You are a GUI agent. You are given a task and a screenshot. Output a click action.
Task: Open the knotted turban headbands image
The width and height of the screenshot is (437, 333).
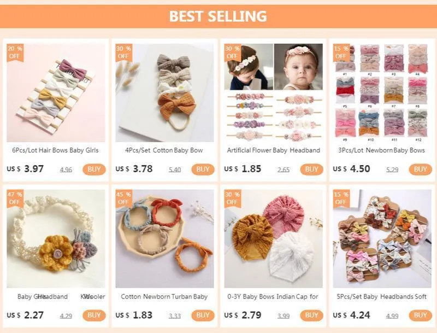pyautogui.click(x=165, y=239)
